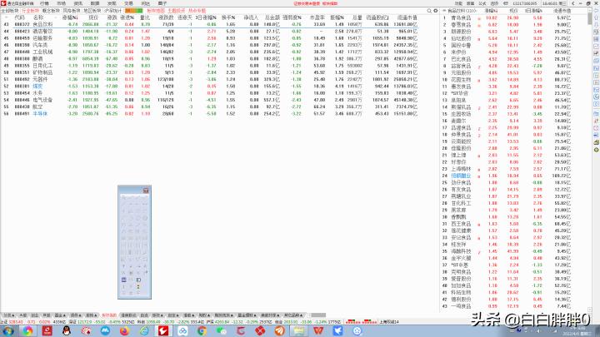Open the red 板块地图 link

(156, 11)
